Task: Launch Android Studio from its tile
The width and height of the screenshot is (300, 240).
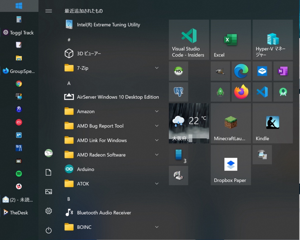Action: tap(283, 92)
